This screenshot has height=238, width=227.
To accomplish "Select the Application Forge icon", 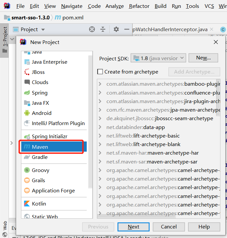I will 27,190.
